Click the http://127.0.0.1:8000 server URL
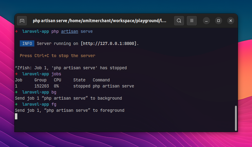The height and width of the screenshot is (147, 252). point(109,43)
